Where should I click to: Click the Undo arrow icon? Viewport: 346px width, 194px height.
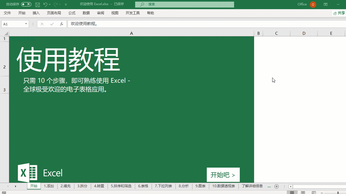point(45,4)
